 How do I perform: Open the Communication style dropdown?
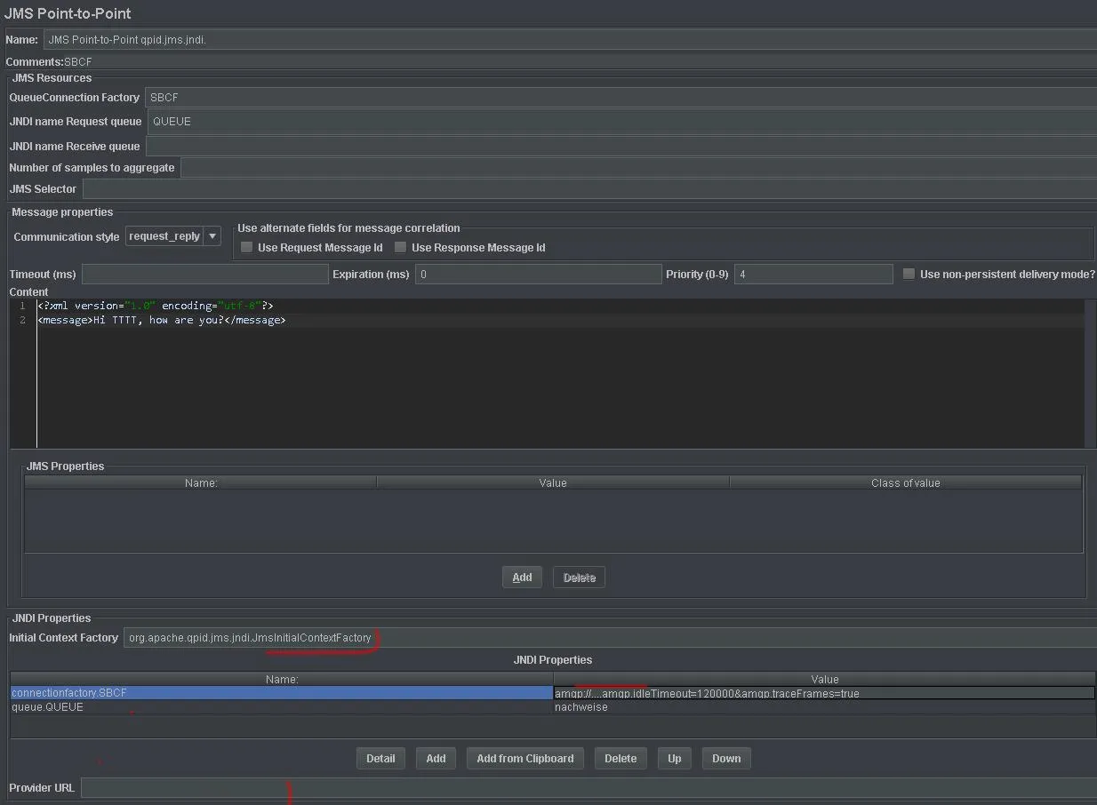(173, 236)
